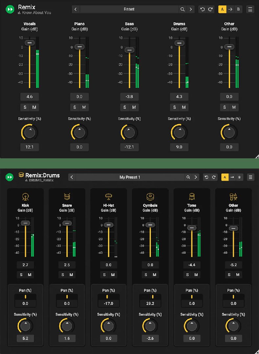Open the search icon in Reset preset bar

pos(183,10)
